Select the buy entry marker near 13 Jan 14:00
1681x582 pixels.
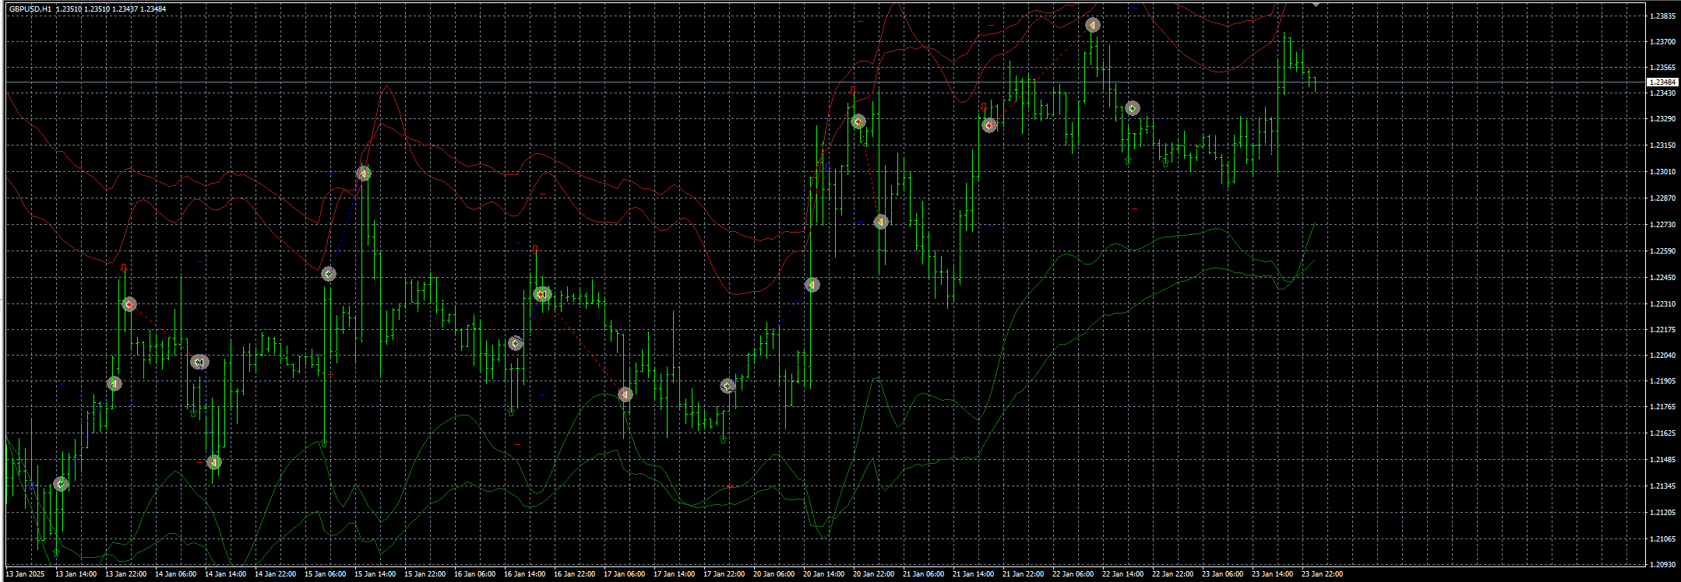click(61, 484)
